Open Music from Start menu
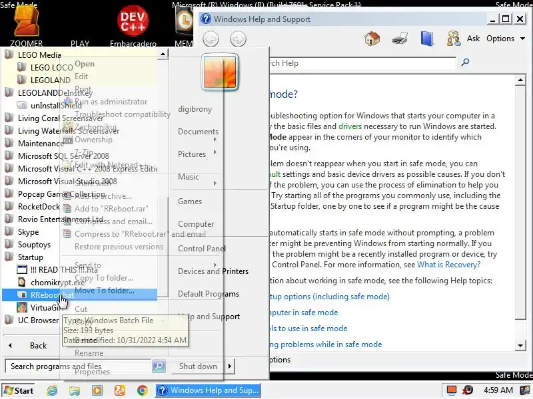The image size is (533, 399). (x=189, y=177)
